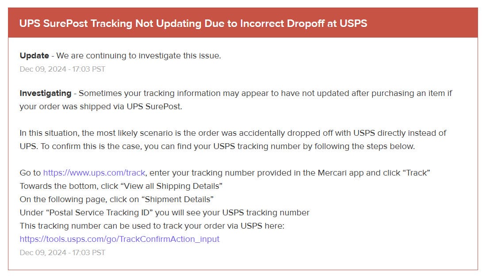Screen dimensions: 486x279
Task: Click the bold "Investigating" status label
Action: (45, 93)
